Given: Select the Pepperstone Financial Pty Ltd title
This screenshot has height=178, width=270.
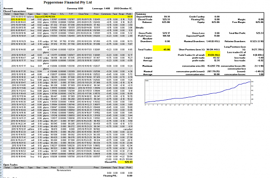Looking at the screenshot, I should (68, 3).
